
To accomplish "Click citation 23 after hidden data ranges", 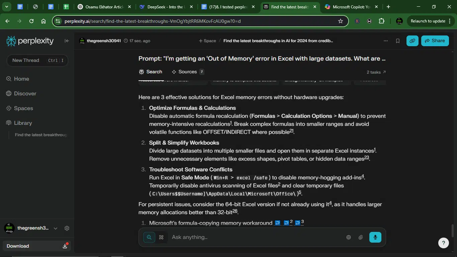I will click(366, 158).
